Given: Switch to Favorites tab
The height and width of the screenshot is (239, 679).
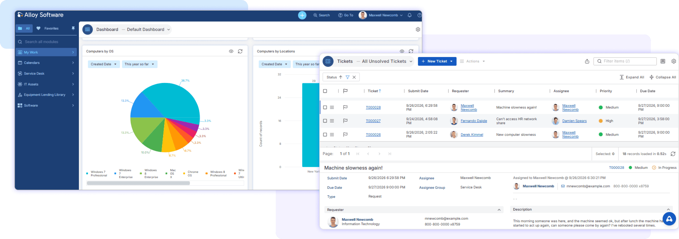Looking at the screenshot, I should coord(48,28).
